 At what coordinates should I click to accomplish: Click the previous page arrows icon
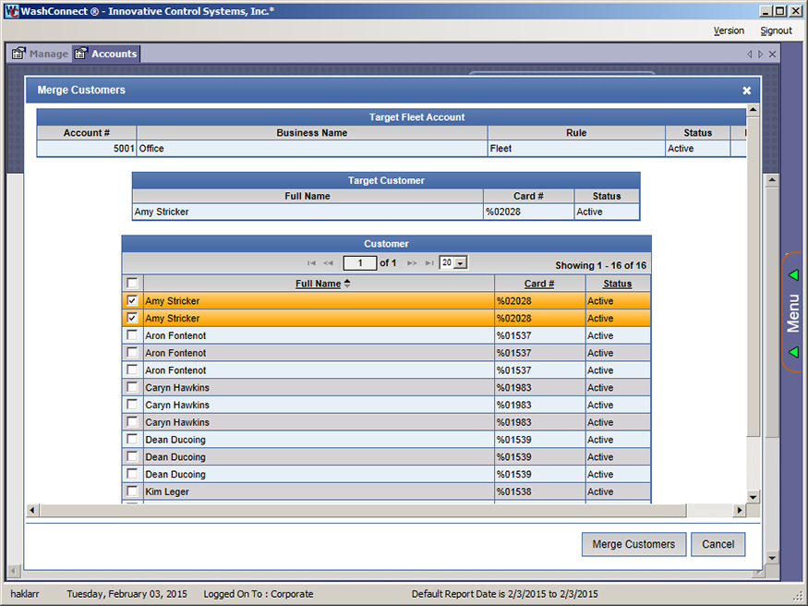[x=328, y=263]
